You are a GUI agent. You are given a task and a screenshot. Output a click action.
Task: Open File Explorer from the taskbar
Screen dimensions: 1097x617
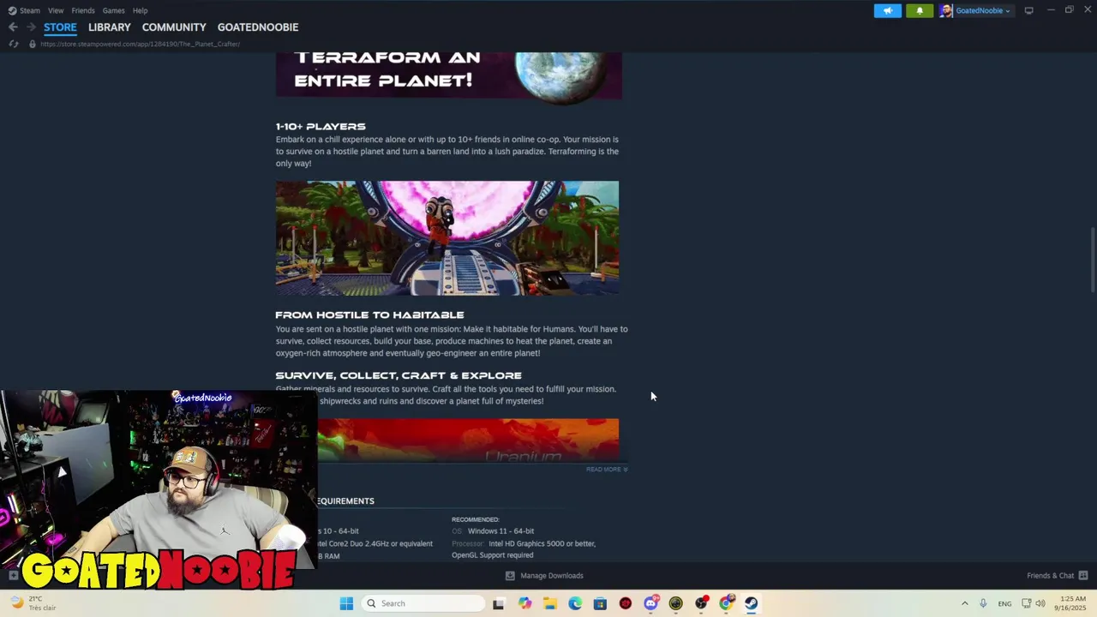pyautogui.click(x=549, y=603)
